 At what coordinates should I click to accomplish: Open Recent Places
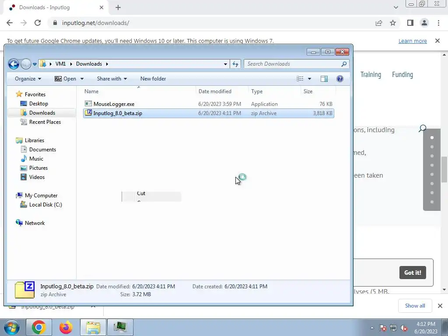[45, 122]
